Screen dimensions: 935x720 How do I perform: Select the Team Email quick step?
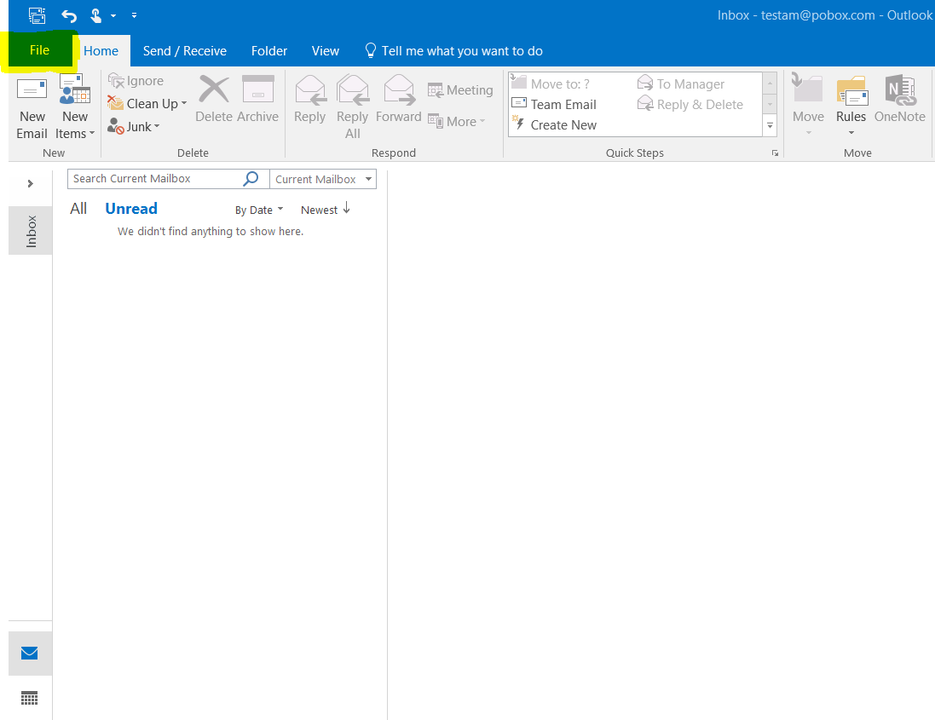tap(554, 104)
